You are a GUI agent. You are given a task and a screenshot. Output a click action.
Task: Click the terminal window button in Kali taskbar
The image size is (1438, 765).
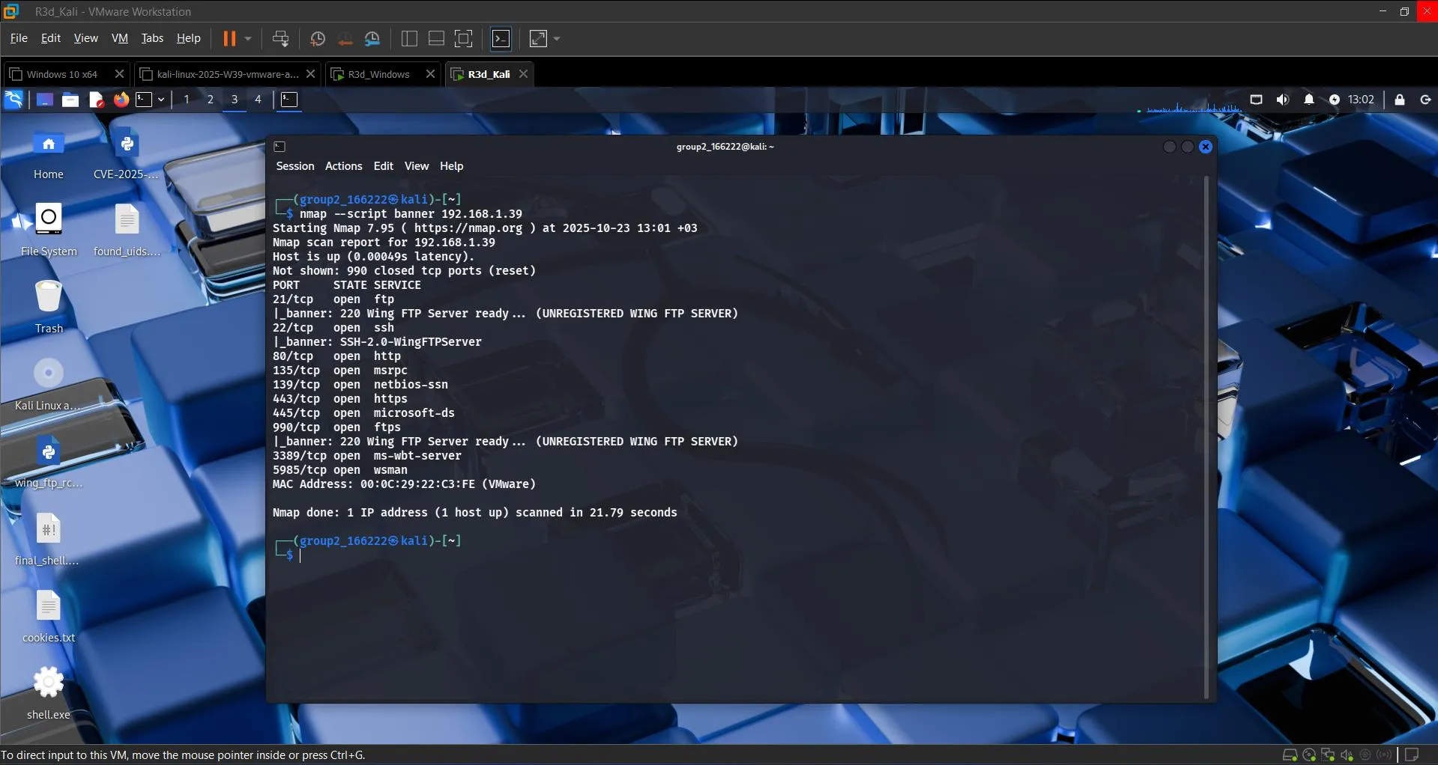coord(289,100)
